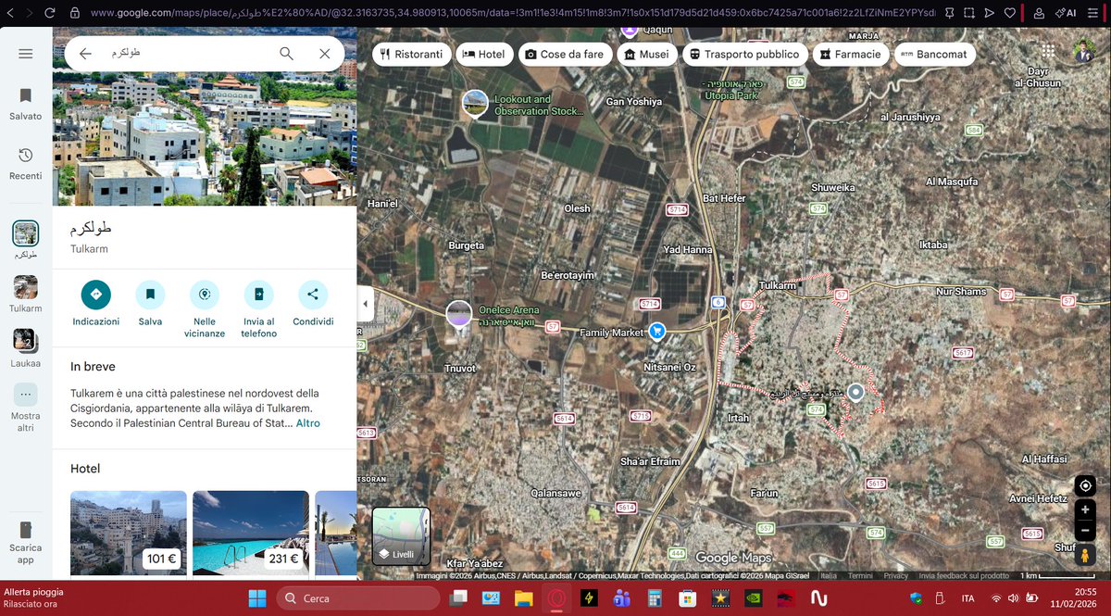This screenshot has width=1111, height=616.
Task: Grab the Street View pegman icon
Action: click(x=1084, y=554)
